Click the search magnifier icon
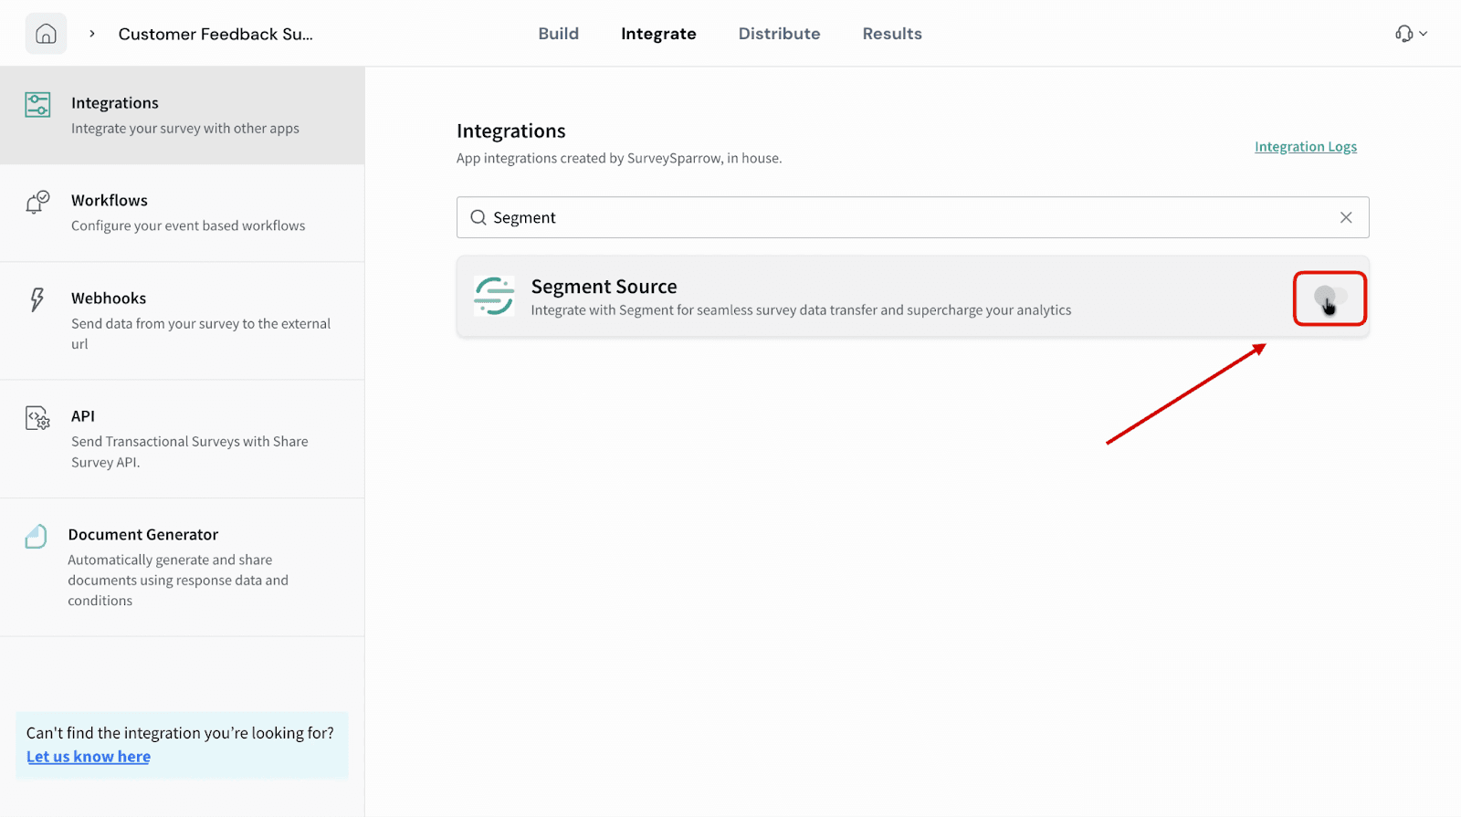Image resolution: width=1461 pixels, height=817 pixels. pyautogui.click(x=478, y=217)
